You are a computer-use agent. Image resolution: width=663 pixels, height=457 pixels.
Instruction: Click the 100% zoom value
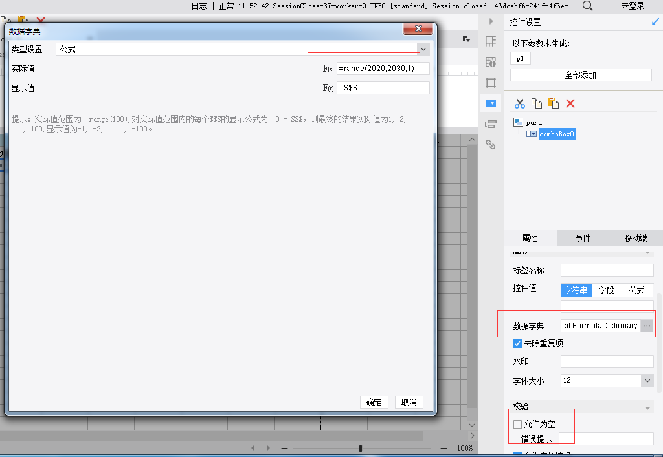[x=465, y=448]
